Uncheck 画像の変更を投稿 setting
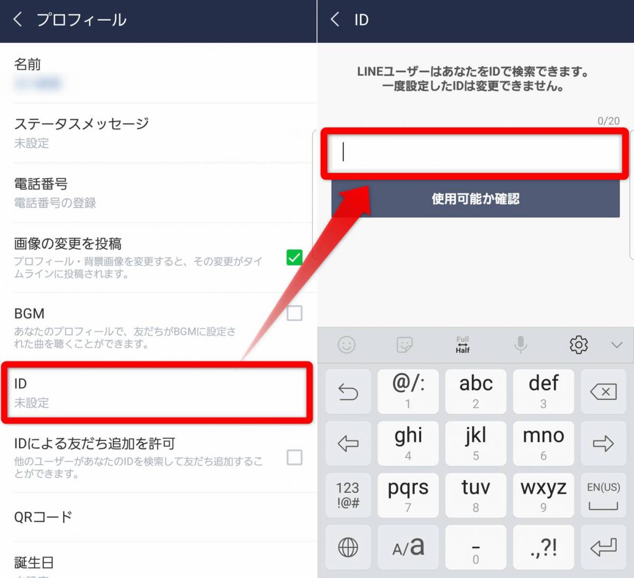This screenshot has height=578, width=634. [x=294, y=258]
